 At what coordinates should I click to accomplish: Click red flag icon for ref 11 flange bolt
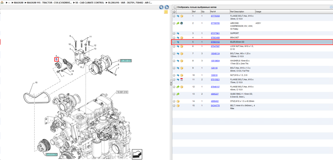[x=181, y=80]
